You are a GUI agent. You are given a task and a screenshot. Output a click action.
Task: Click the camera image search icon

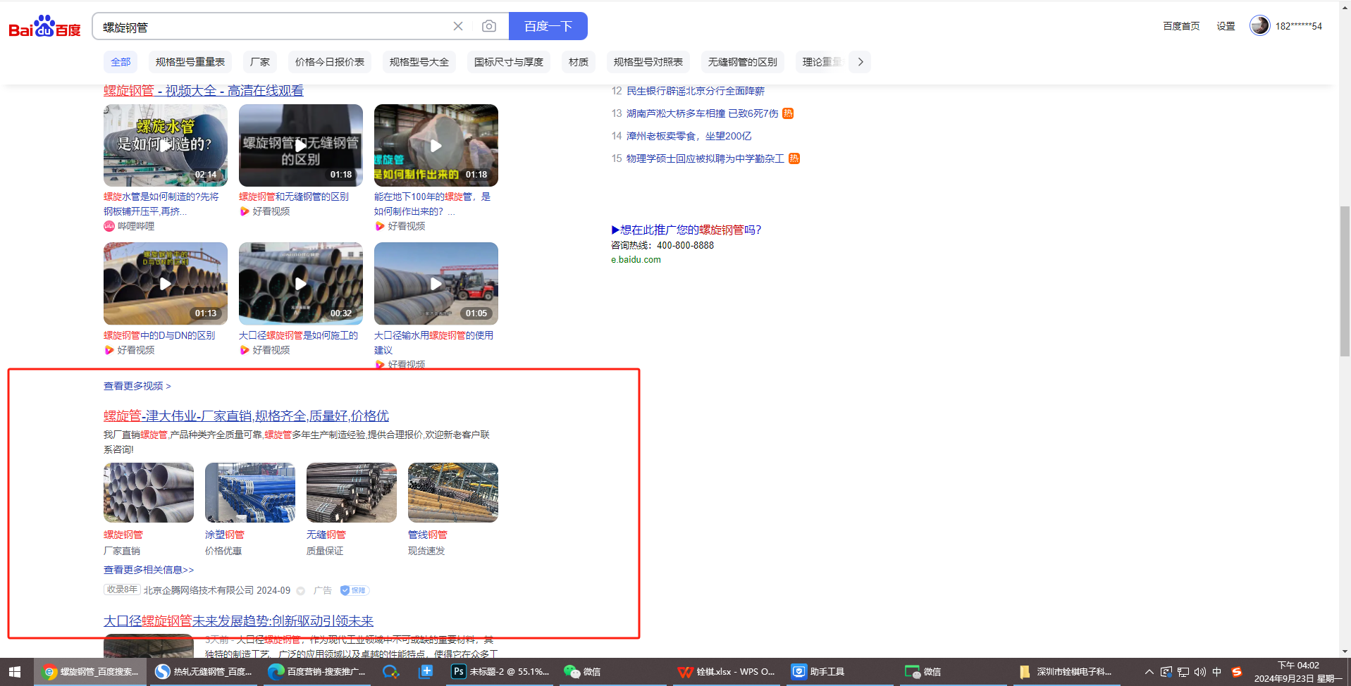coord(488,26)
